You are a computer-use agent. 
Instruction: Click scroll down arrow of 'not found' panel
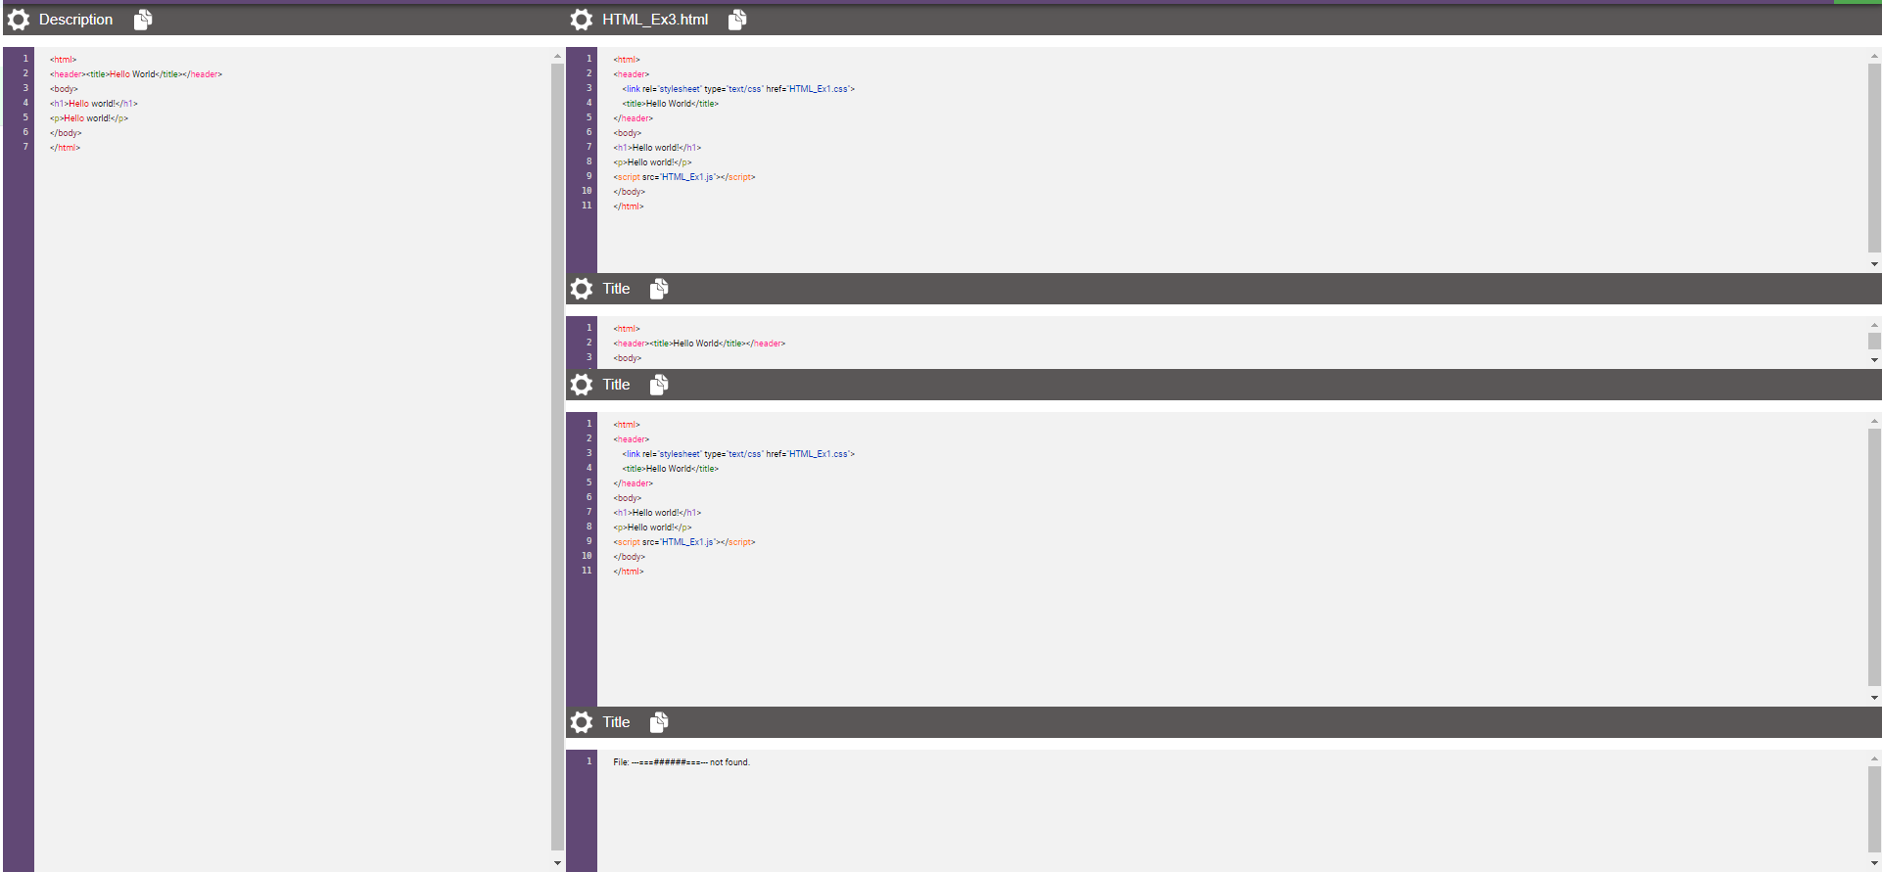(1874, 863)
